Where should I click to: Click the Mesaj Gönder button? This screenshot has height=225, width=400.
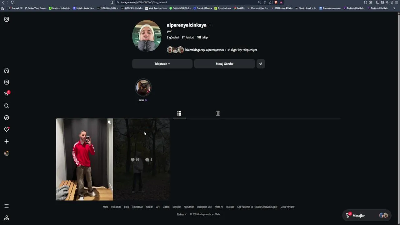224,64
